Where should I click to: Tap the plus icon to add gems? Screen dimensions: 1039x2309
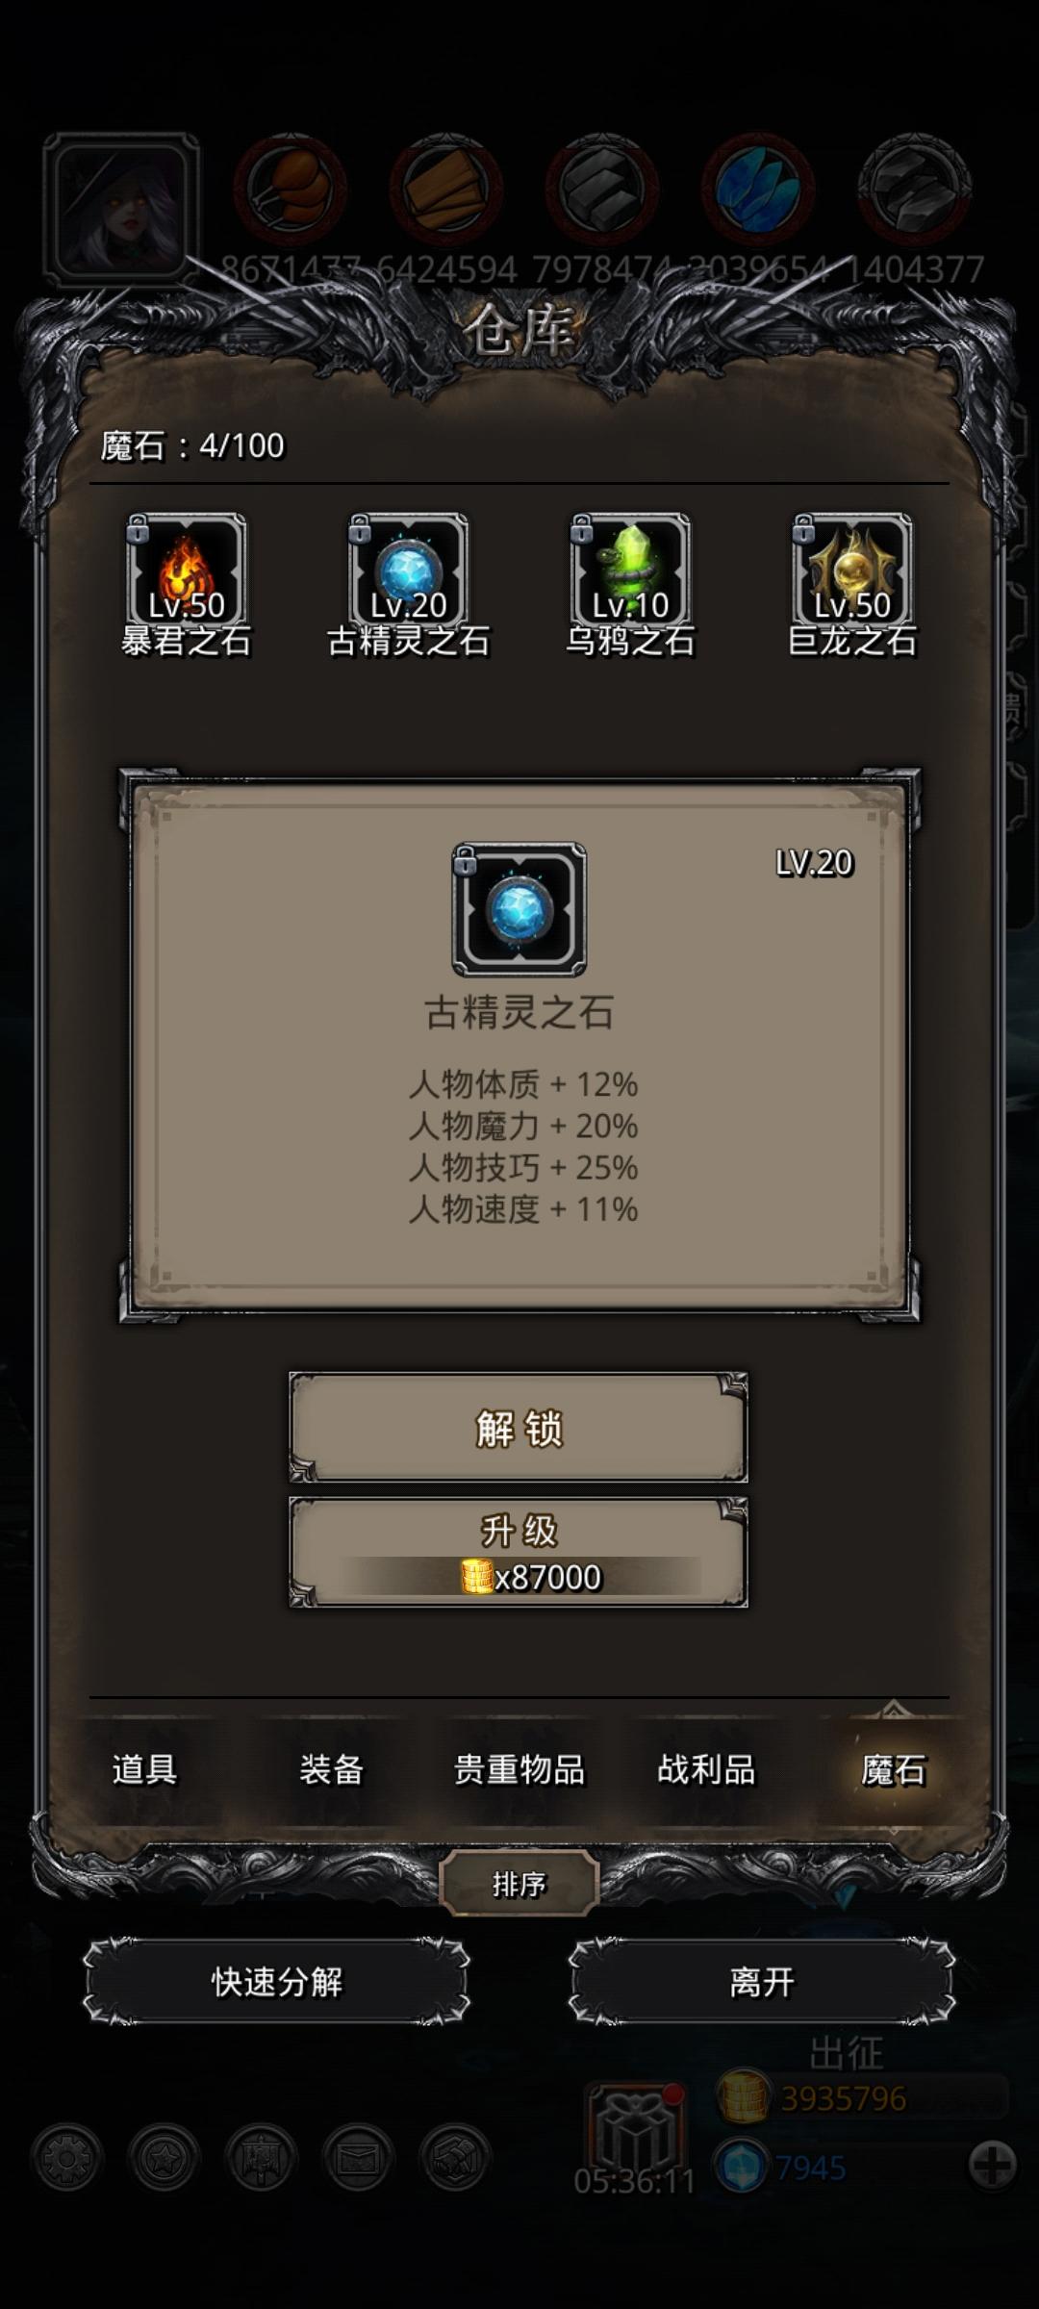(x=992, y=2166)
